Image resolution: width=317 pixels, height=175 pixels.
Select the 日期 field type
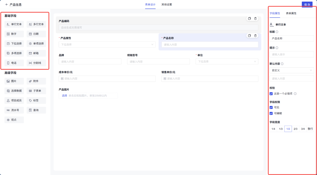pos(36,34)
